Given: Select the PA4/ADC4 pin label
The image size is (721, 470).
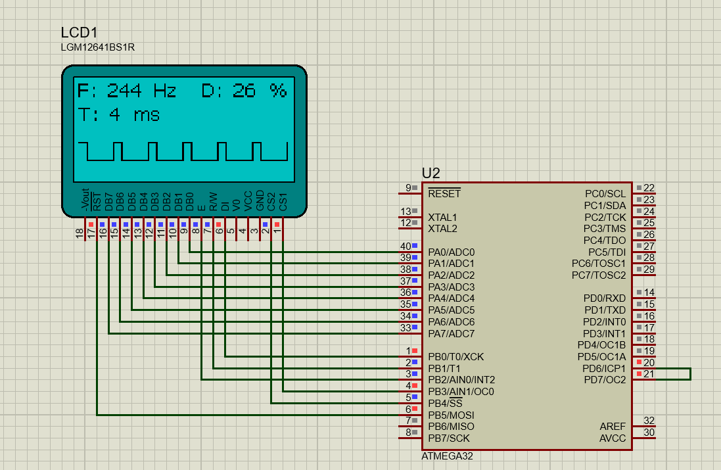Looking at the screenshot, I should tap(451, 298).
